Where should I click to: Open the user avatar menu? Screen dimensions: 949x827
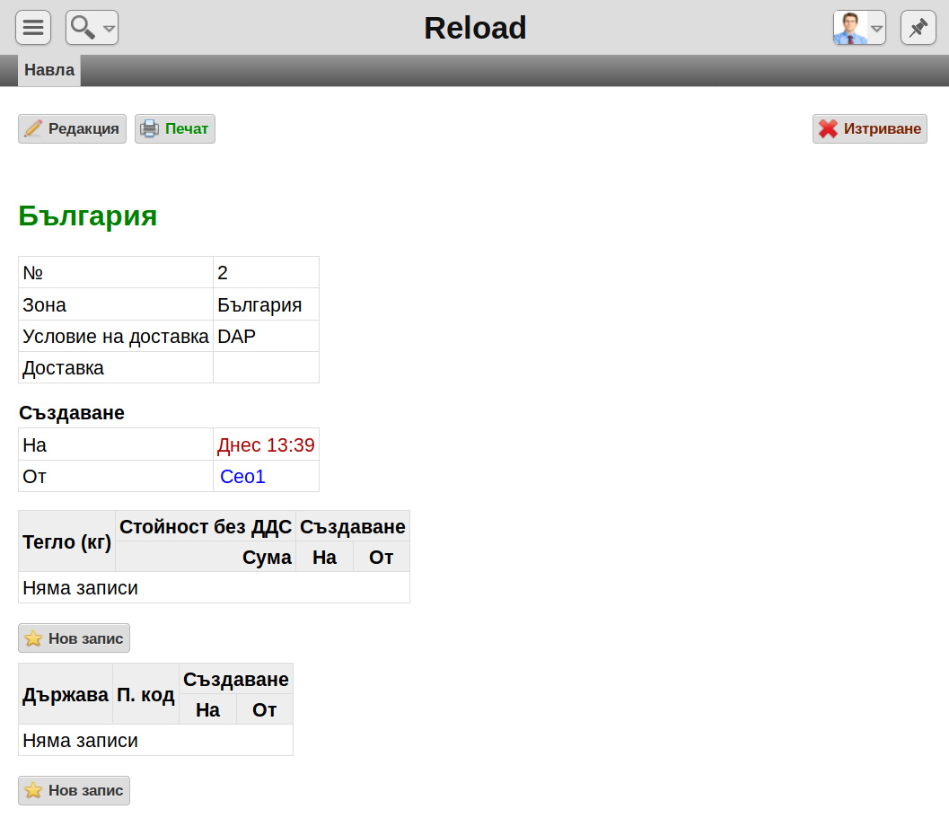(x=859, y=28)
